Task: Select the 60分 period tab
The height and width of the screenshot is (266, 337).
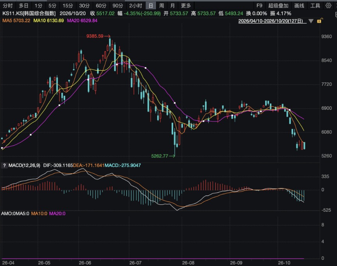Action: coord(101,5)
